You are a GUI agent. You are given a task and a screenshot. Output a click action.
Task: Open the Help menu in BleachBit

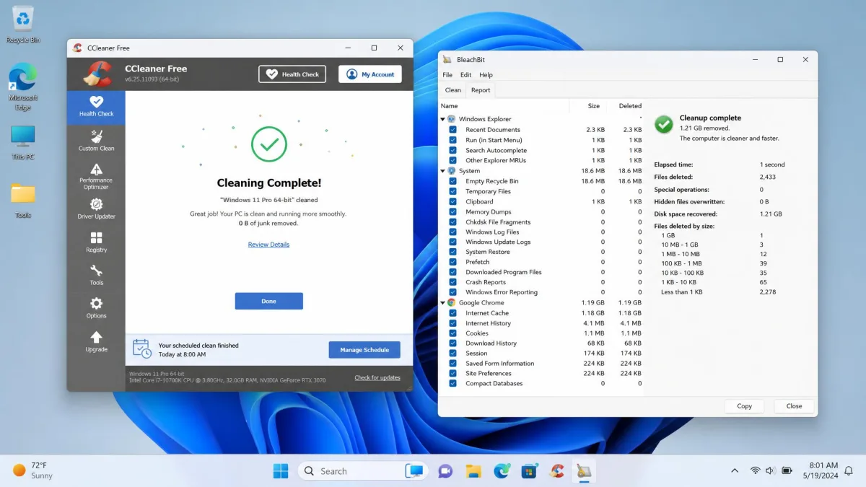click(x=486, y=75)
